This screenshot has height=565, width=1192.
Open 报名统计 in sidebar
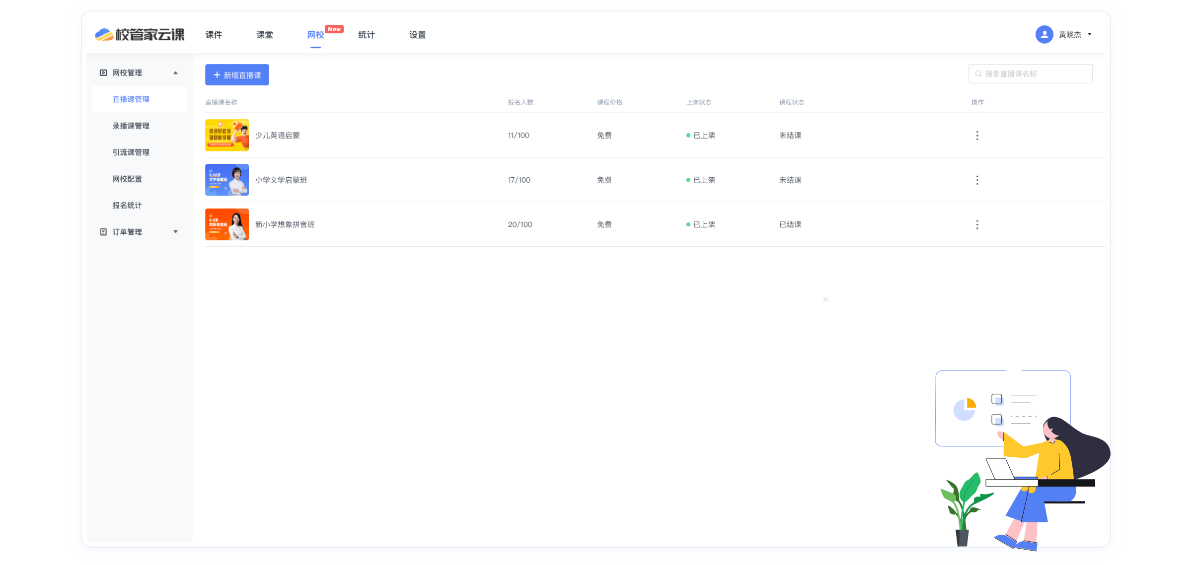(127, 206)
